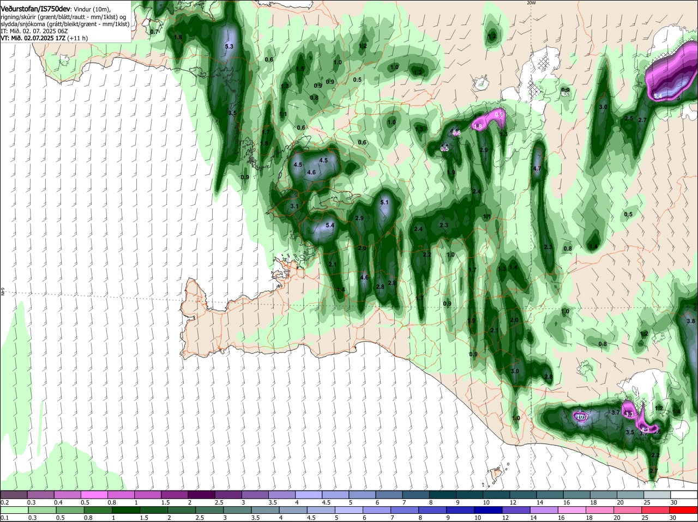This screenshot has width=698, height=522.
Task: Click the 5.3 precipitation value on the map
Action: point(229,47)
